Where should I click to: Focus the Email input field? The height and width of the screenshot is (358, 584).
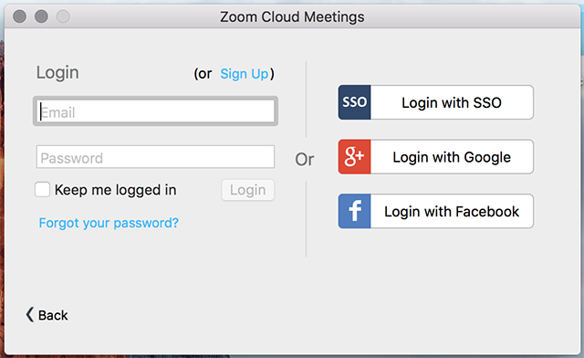click(x=156, y=111)
